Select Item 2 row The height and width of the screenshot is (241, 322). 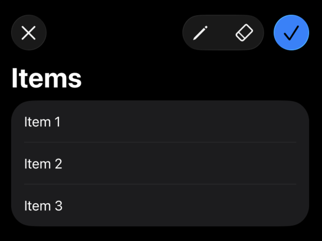pyautogui.click(x=160, y=164)
